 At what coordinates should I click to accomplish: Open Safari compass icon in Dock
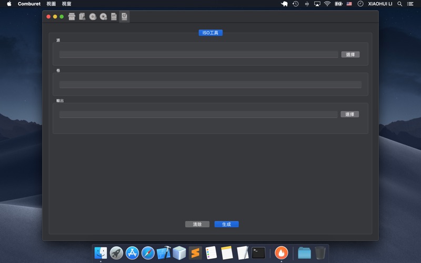[148, 253]
